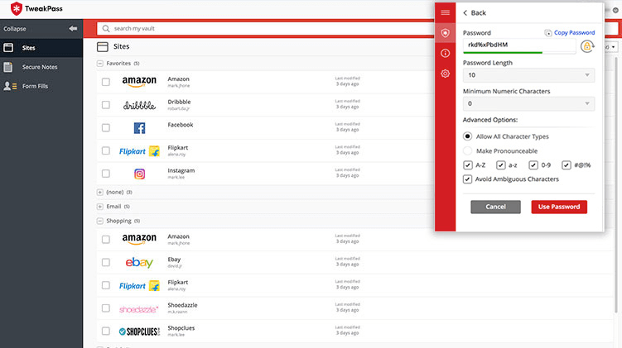
Task: Open the info icon in the red sidebar
Action: click(x=445, y=53)
